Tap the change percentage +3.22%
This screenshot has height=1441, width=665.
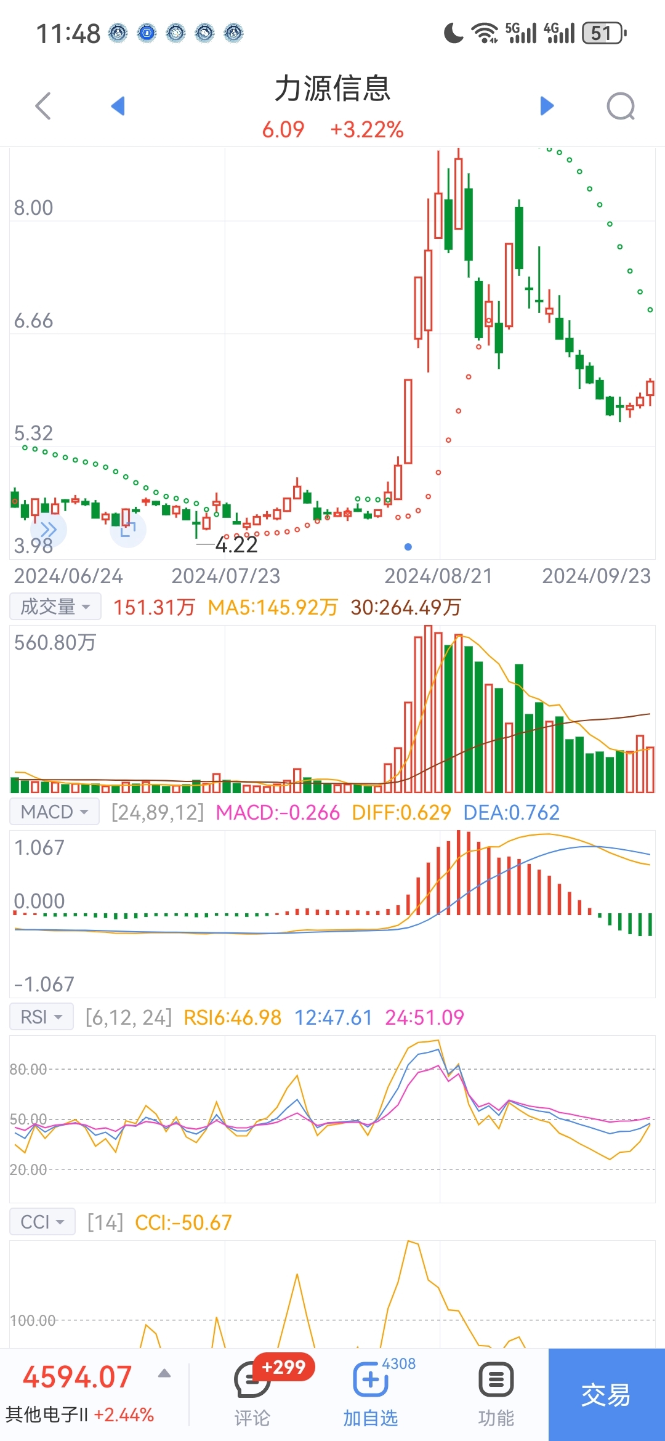pyautogui.click(x=367, y=129)
